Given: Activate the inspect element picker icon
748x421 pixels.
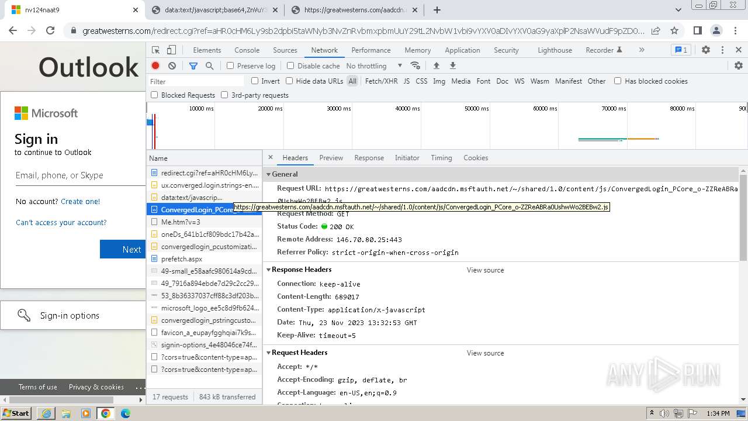Looking at the screenshot, I should (156, 50).
